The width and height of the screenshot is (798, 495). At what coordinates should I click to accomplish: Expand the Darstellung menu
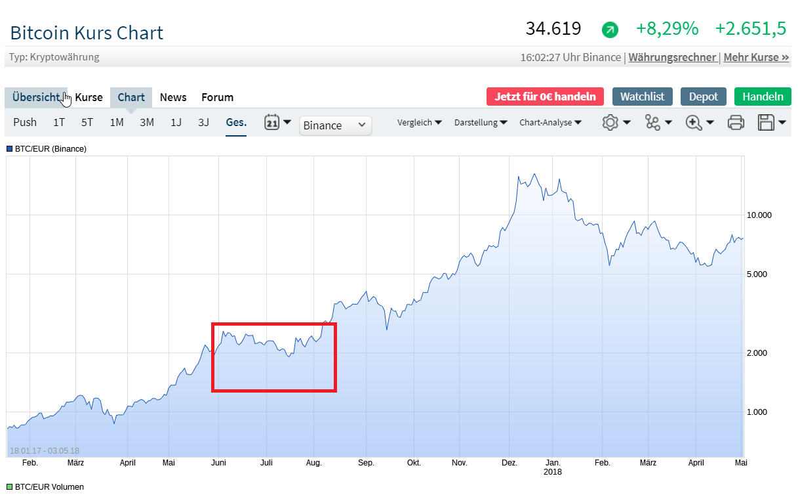[x=480, y=122]
